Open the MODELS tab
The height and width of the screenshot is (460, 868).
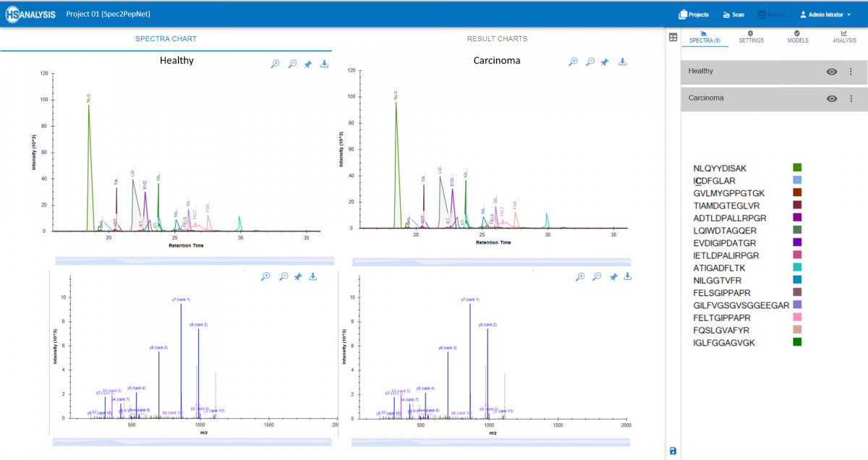click(x=798, y=37)
